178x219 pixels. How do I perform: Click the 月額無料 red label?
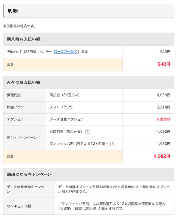[163, 119]
